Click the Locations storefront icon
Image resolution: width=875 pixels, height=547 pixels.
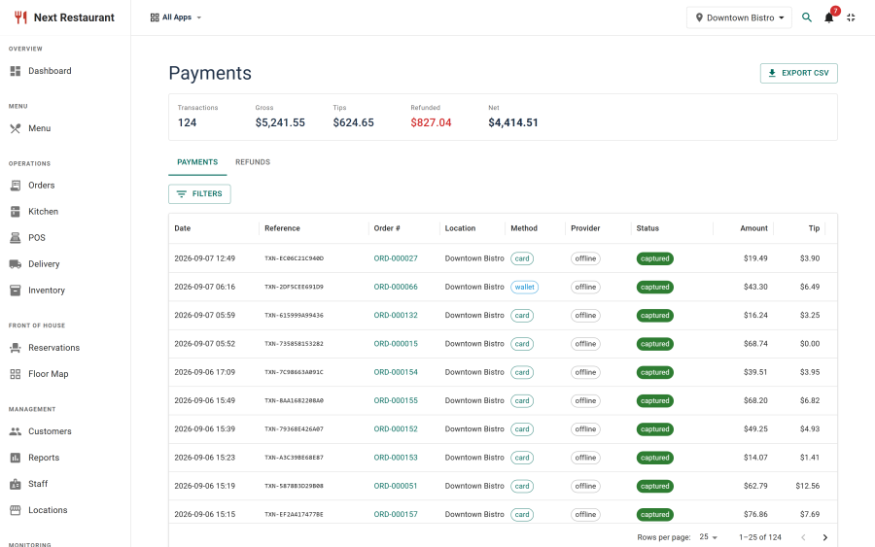point(15,510)
